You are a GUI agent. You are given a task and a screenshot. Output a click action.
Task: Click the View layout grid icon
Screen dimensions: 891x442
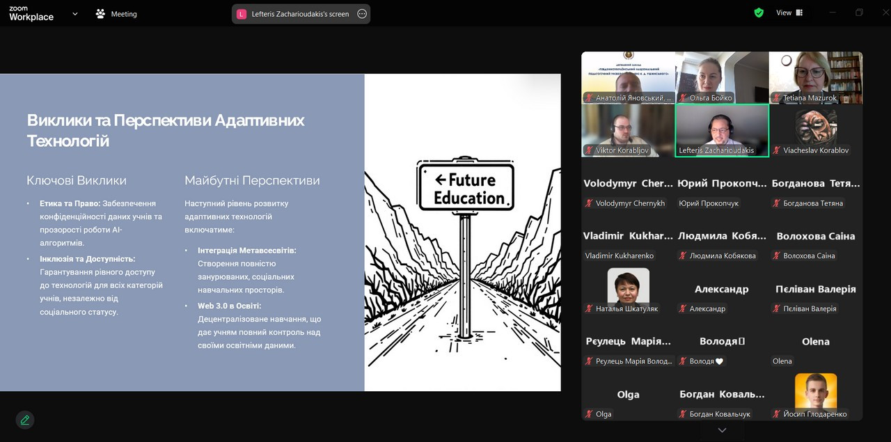coord(799,13)
